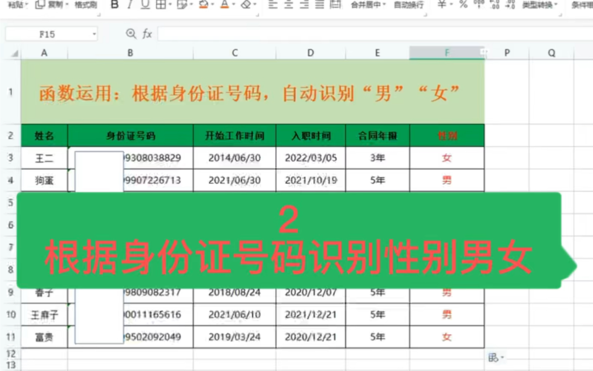
Task: Activate the Format Painter (格式刷) tool
Action: 86,5
